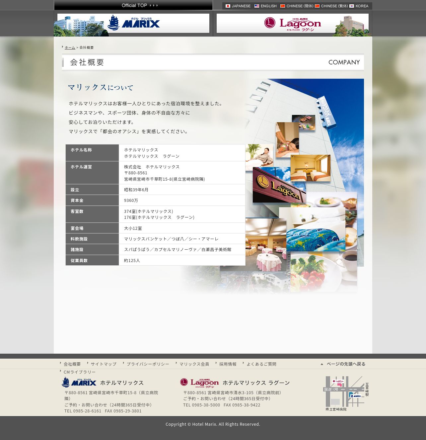This screenshot has width=426, height=440.
Task: Click the 9360万 capital value
Action: pos(131,200)
